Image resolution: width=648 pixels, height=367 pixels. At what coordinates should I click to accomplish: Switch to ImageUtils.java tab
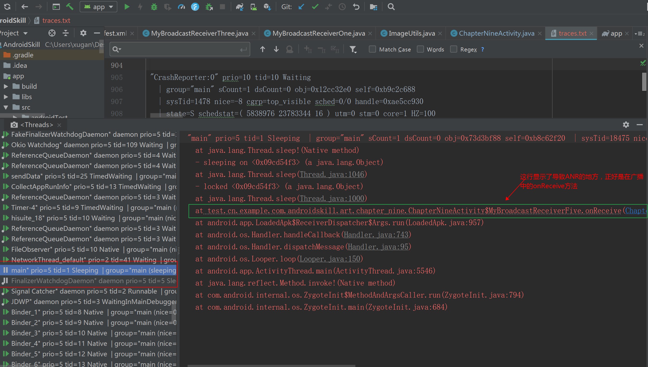point(411,33)
